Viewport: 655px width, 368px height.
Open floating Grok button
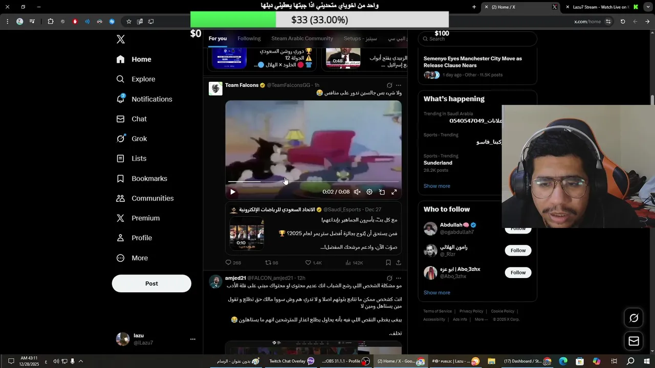point(634,318)
